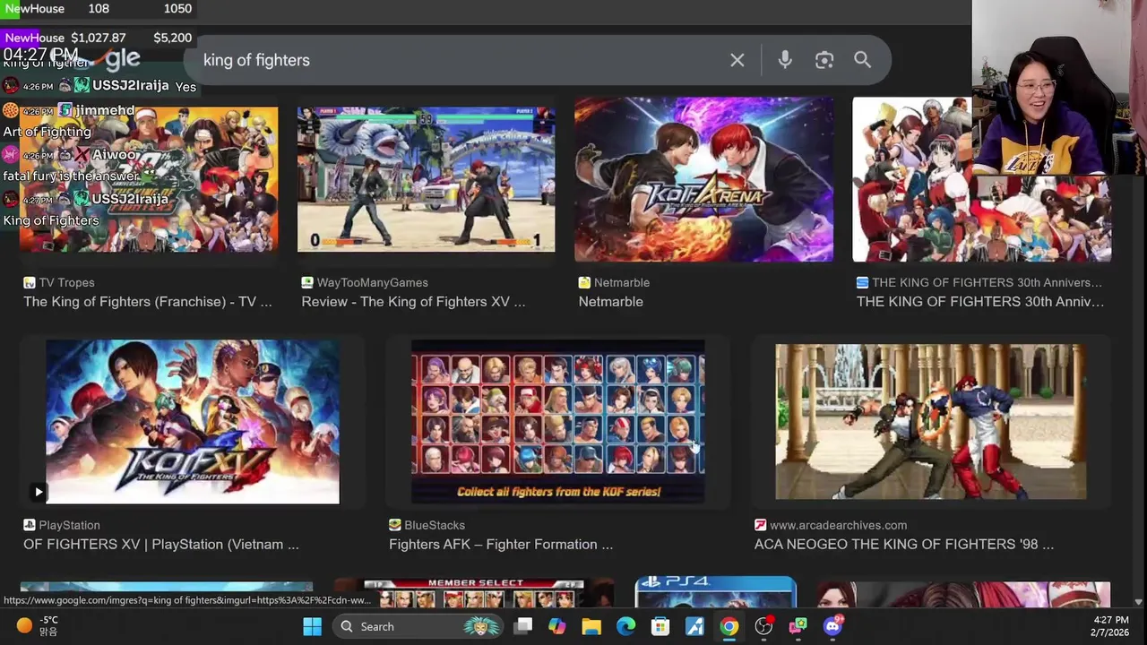Screen dimensions: 1147x645
Task: Switch to Google Chrome in the taskbar
Action: pyautogui.click(x=729, y=626)
